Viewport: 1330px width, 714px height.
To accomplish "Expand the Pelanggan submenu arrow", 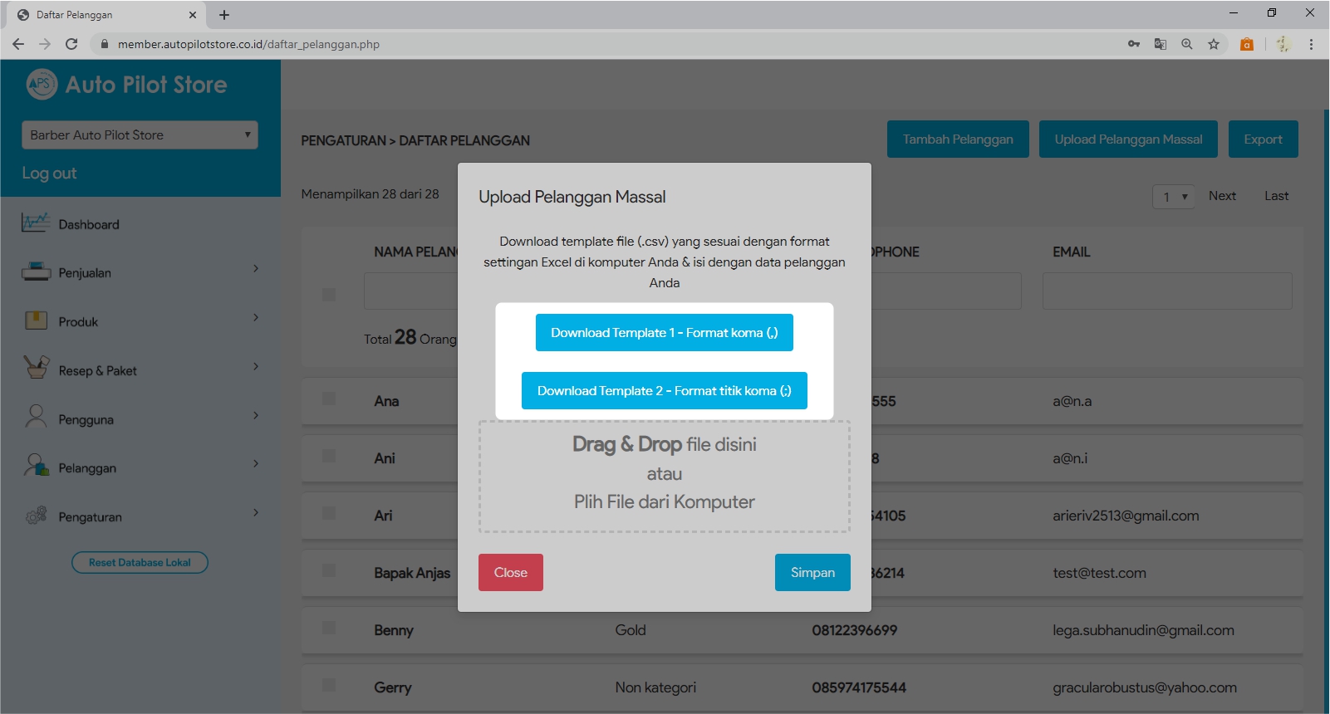I will coord(256,464).
